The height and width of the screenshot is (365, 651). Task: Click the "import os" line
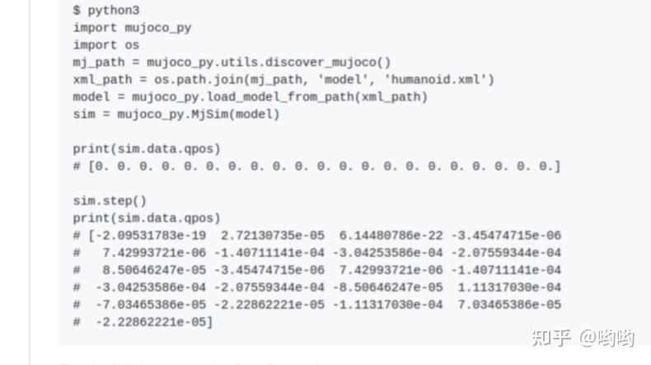point(106,45)
